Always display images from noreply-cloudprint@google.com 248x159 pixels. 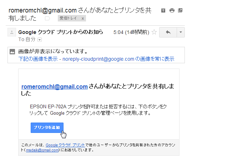(118, 59)
